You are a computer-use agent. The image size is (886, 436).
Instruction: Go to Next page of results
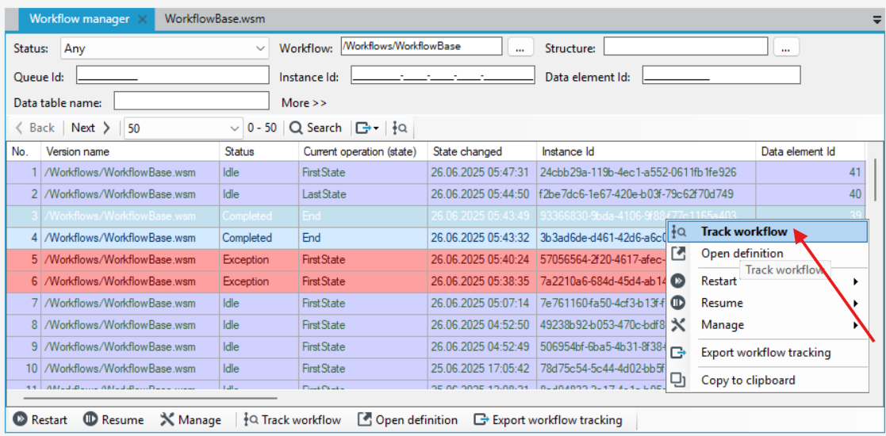91,128
